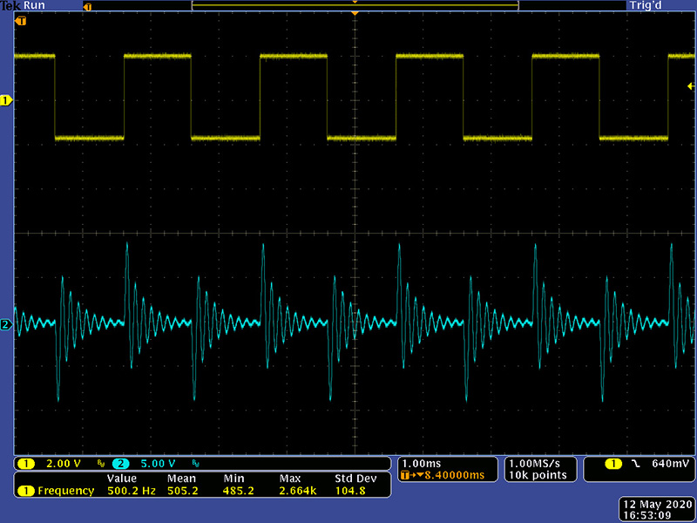Open the 1.00MS/s sample rate readout
Viewport: 697px width, 523px height.
click(x=538, y=463)
